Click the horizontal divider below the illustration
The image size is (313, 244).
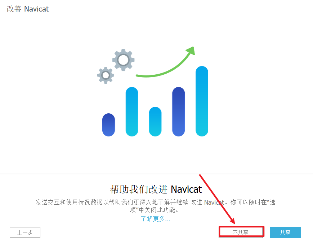tap(156, 174)
